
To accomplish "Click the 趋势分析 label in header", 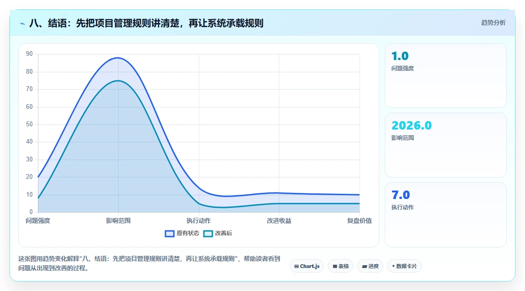I will tap(494, 23).
